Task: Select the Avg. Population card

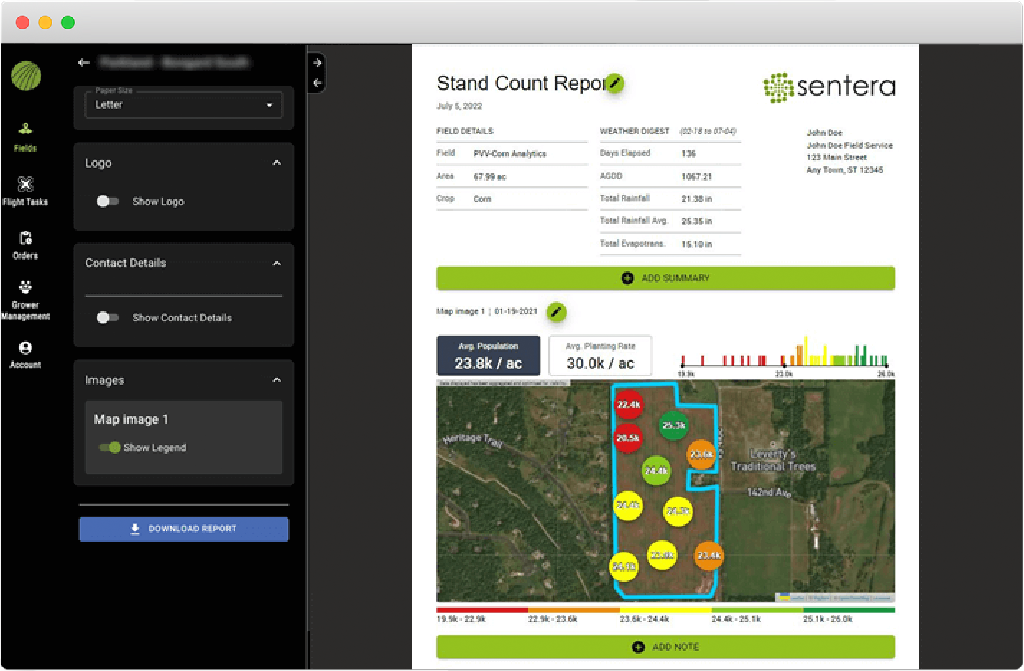Action: (x=489, y=356)
